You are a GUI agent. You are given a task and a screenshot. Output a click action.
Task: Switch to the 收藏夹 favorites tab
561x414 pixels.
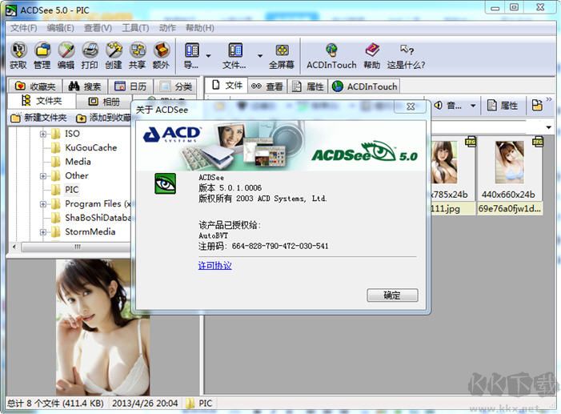(x=35, y=86)
